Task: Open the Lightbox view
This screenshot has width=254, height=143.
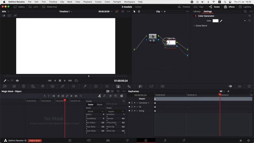Action: [x=245, y=7]
